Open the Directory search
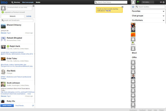The width and height of the screenshot is (166, 111). pyautogui.click(x=16, y=2)
